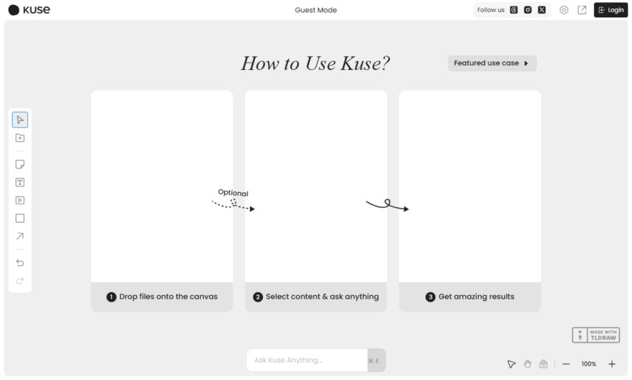Focus the Ask Kuse Anything input

(x=307, y=361)
